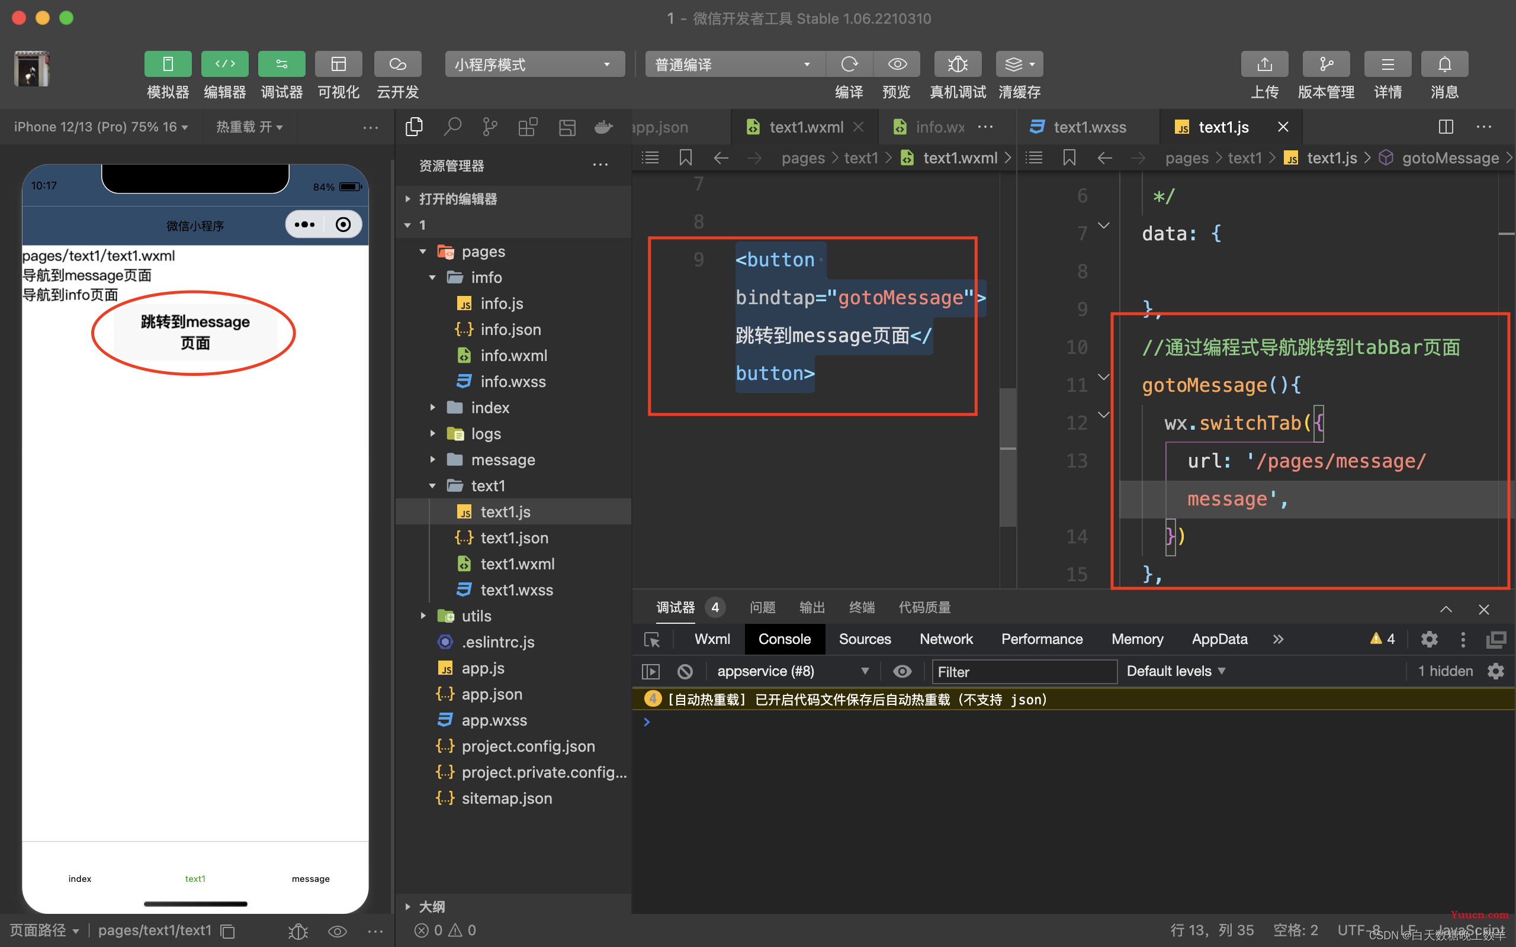Open the 清缓存 clear cache menu
Screen dimensions: 1516x947
click(x=1019, y=64)
